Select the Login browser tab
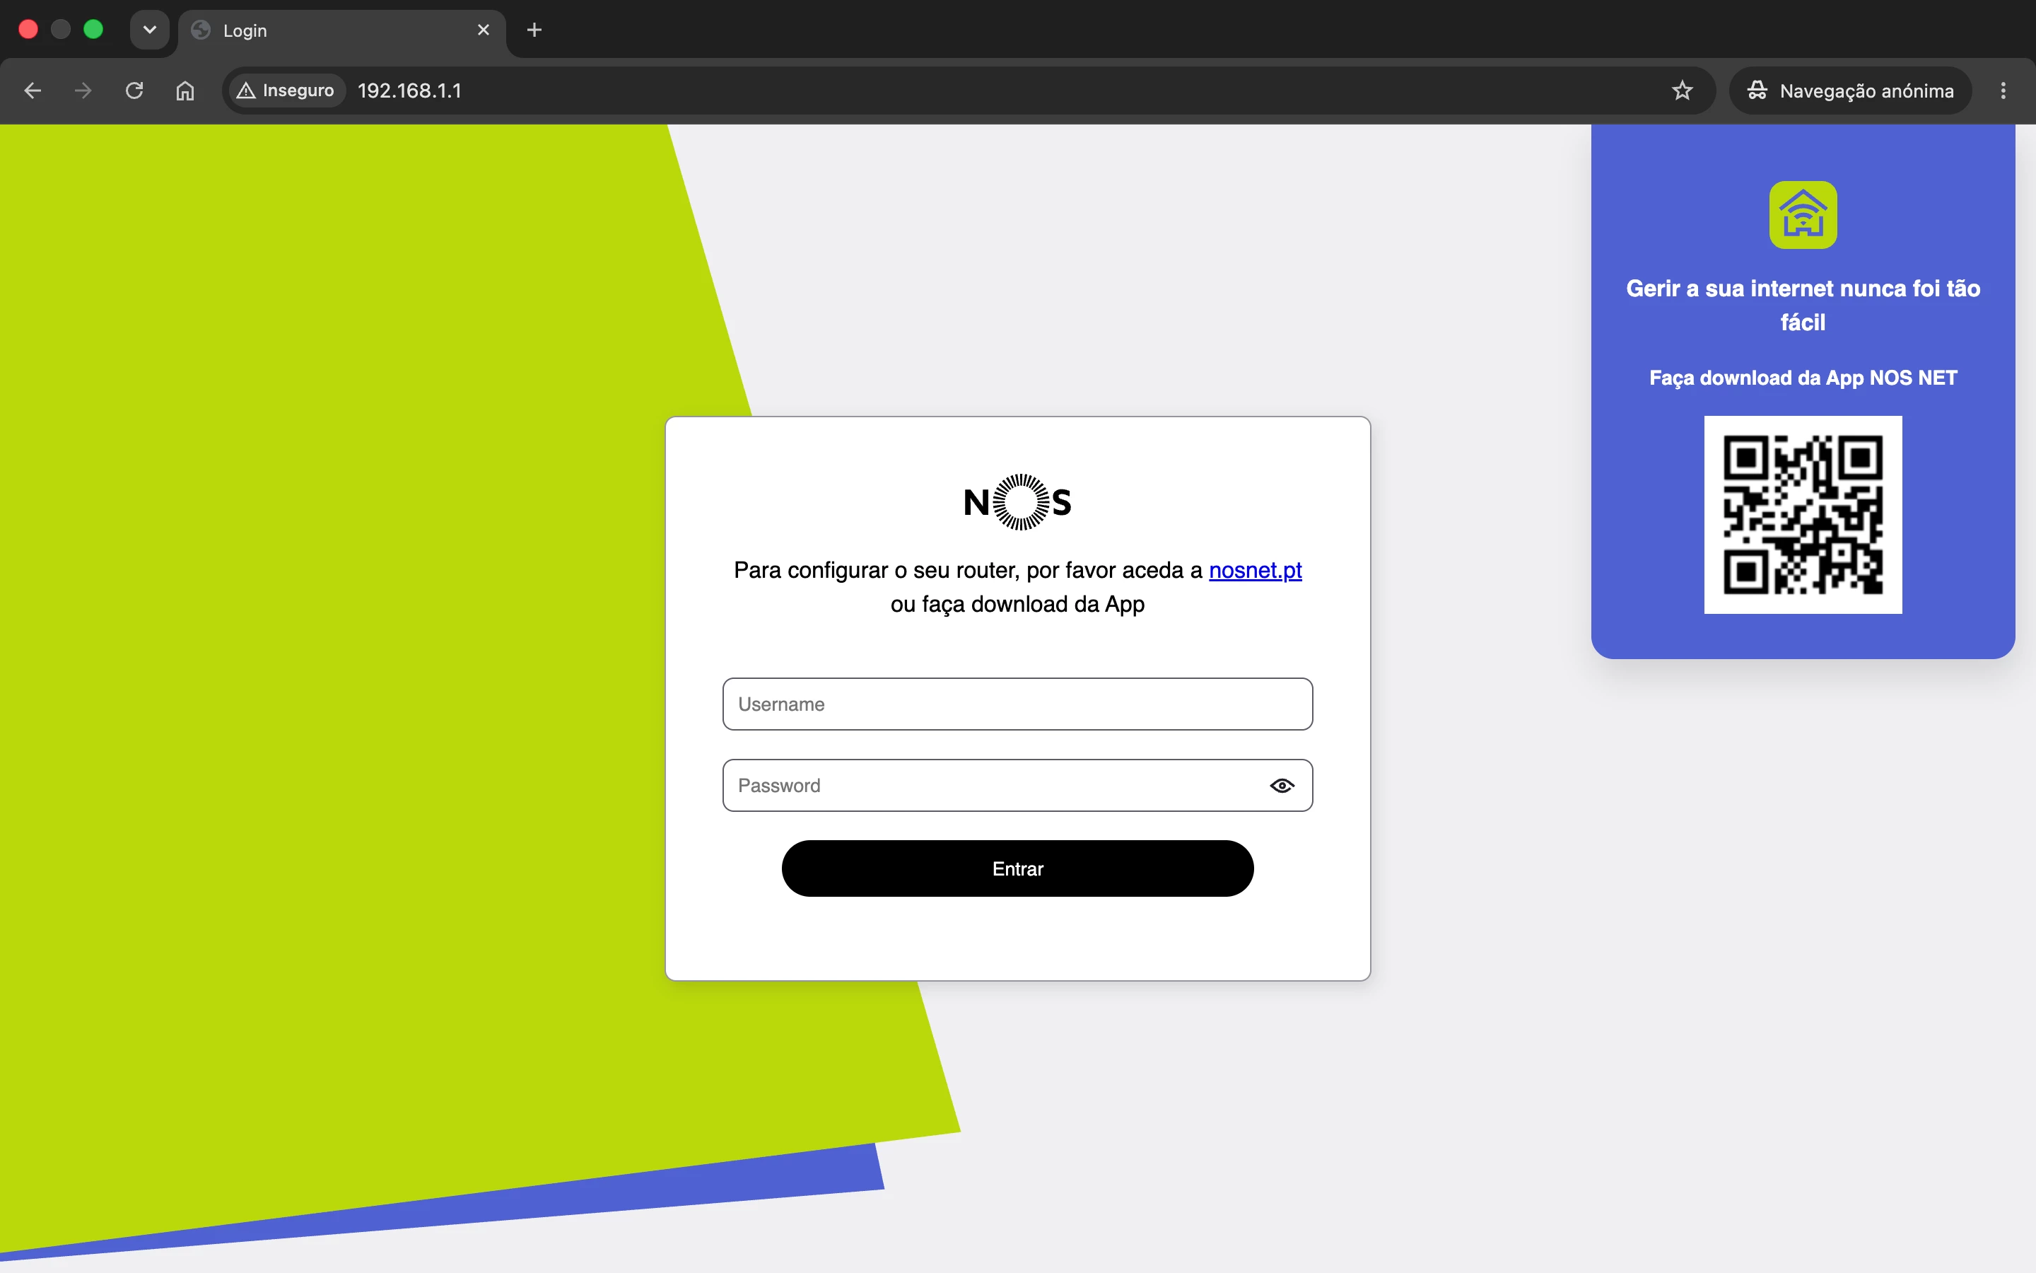2036x1273 pixels. [341, 30]
